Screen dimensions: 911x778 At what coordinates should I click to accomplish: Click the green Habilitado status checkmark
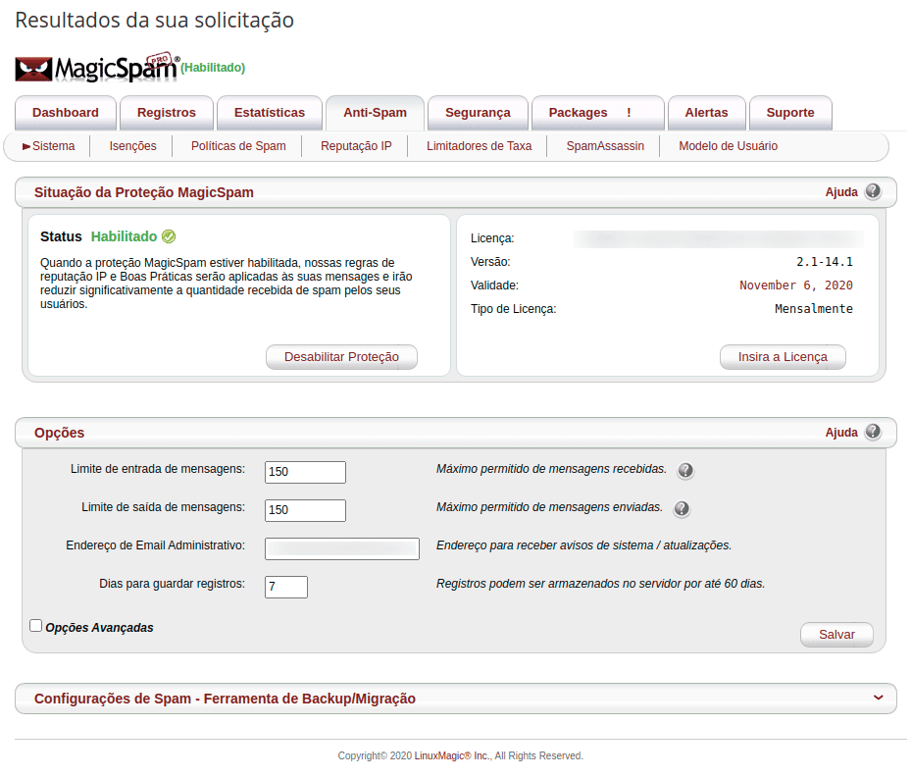pos(169,236)
